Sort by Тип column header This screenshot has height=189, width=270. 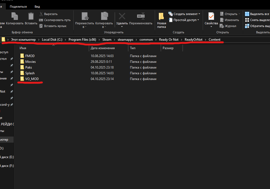click(x=133, y=48)
